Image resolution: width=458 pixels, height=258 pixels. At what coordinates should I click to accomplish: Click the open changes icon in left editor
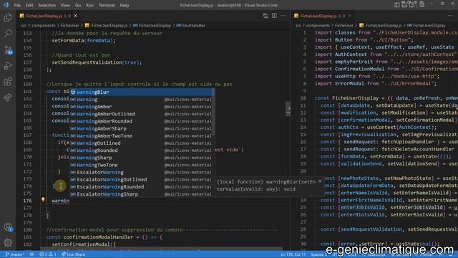265,16
